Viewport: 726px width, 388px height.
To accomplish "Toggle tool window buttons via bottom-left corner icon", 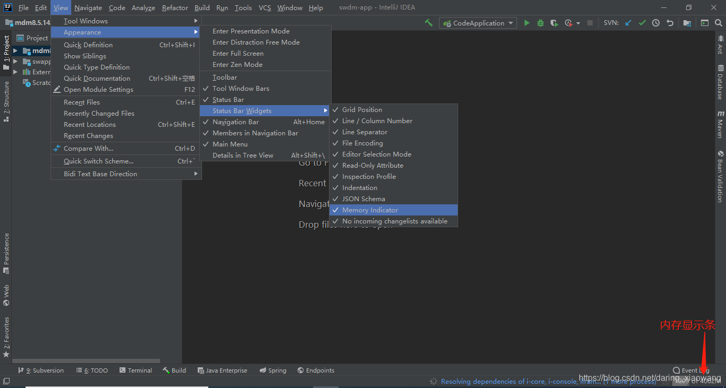I will [6, 381].
